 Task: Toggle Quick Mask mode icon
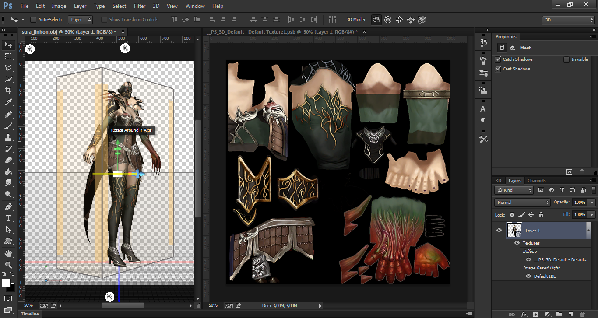8,298
